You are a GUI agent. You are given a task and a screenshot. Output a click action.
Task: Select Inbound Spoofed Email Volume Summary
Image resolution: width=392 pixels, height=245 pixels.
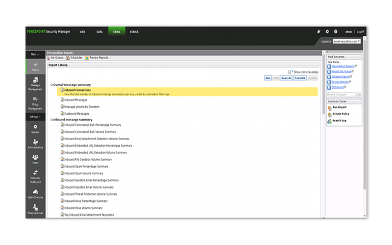pos(89,187)
